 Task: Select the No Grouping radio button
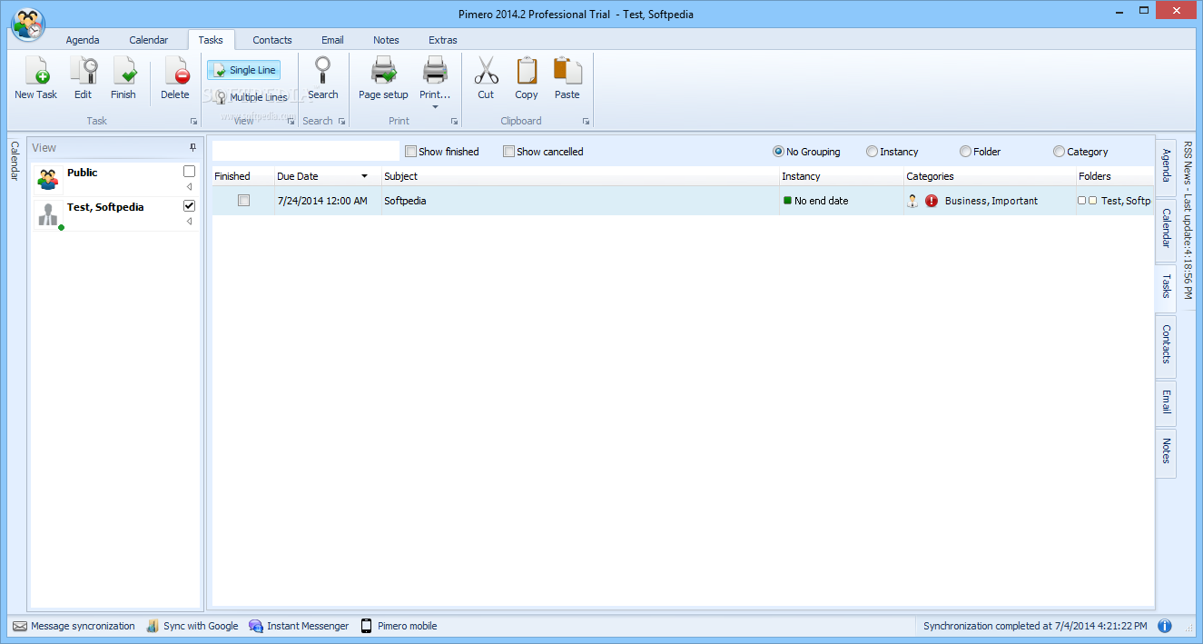pyautogui.click(x=778, y=152)
